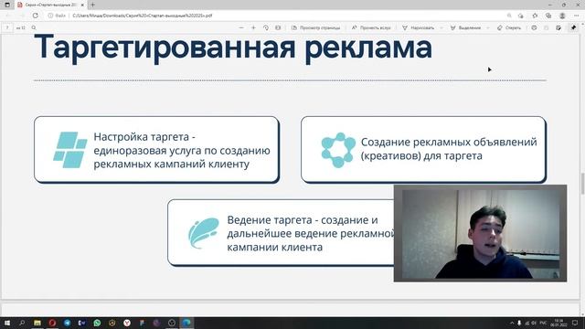Screen dimensions: 585x329
Task: Select the Erase tool (Стереть)
Action: click(509, 28)
